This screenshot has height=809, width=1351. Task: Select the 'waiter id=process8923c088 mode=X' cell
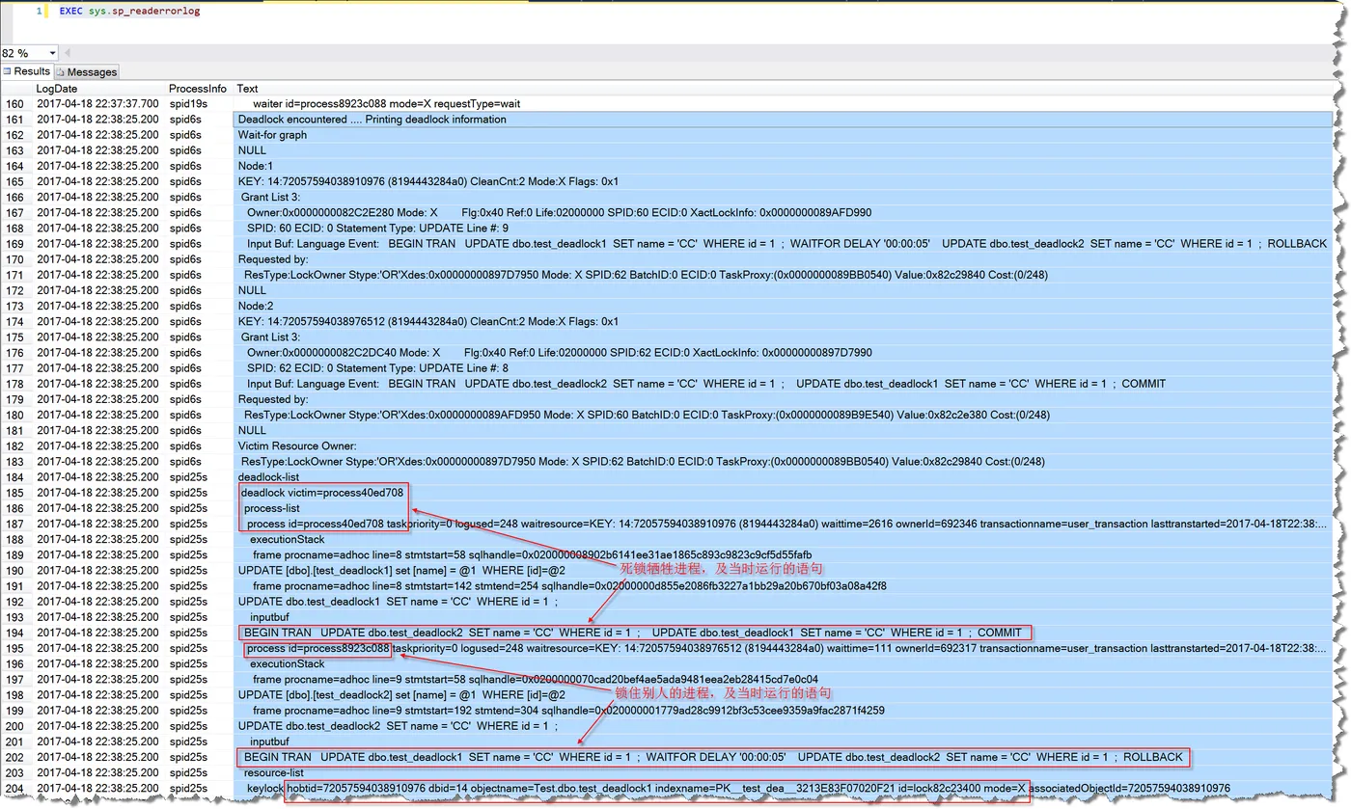point(782,104)
